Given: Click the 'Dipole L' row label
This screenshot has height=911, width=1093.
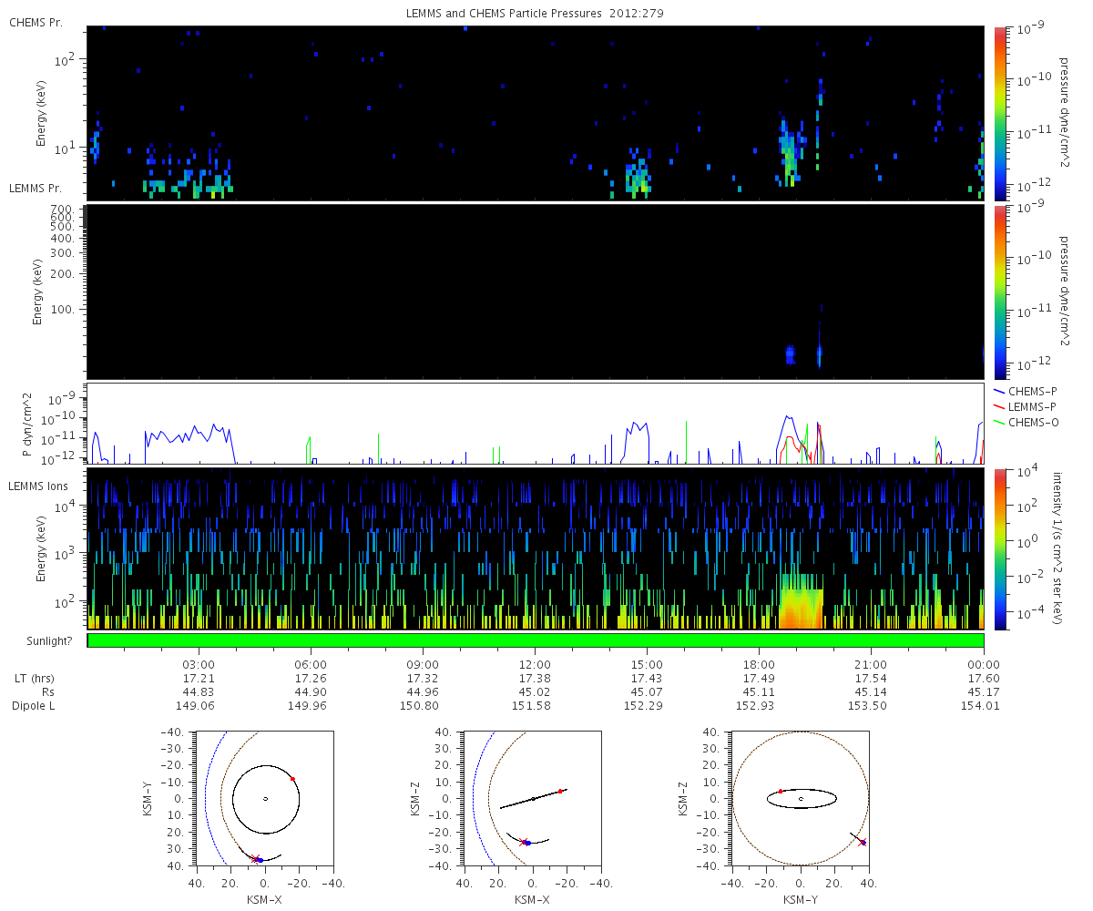Looking at the screenshot, I should (x=33, y=706).
